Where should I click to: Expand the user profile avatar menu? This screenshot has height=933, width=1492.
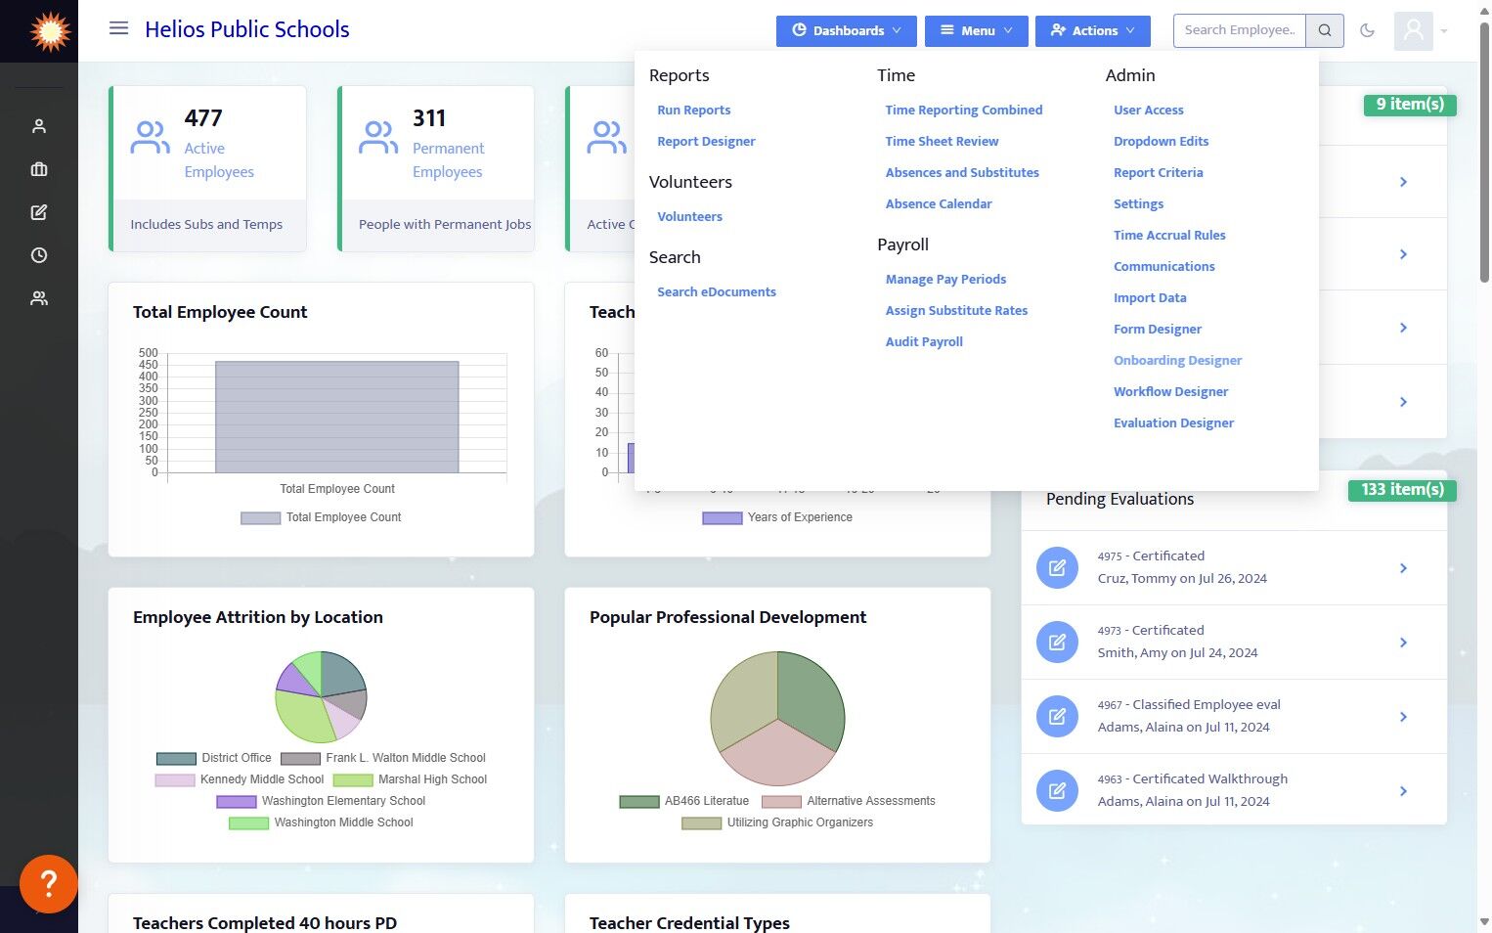1421,30
